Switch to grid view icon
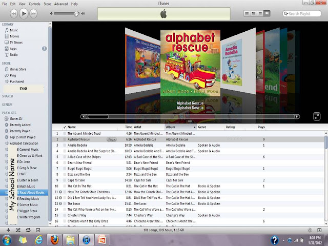This screenshot has width=328, height=246. 260,14
